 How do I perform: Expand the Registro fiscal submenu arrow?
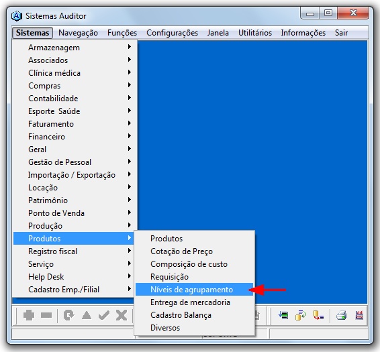point(130,251)
